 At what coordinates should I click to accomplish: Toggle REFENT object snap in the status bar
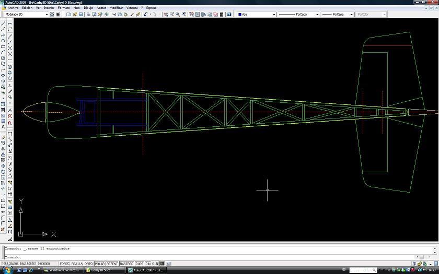click(x=112, y=264)
